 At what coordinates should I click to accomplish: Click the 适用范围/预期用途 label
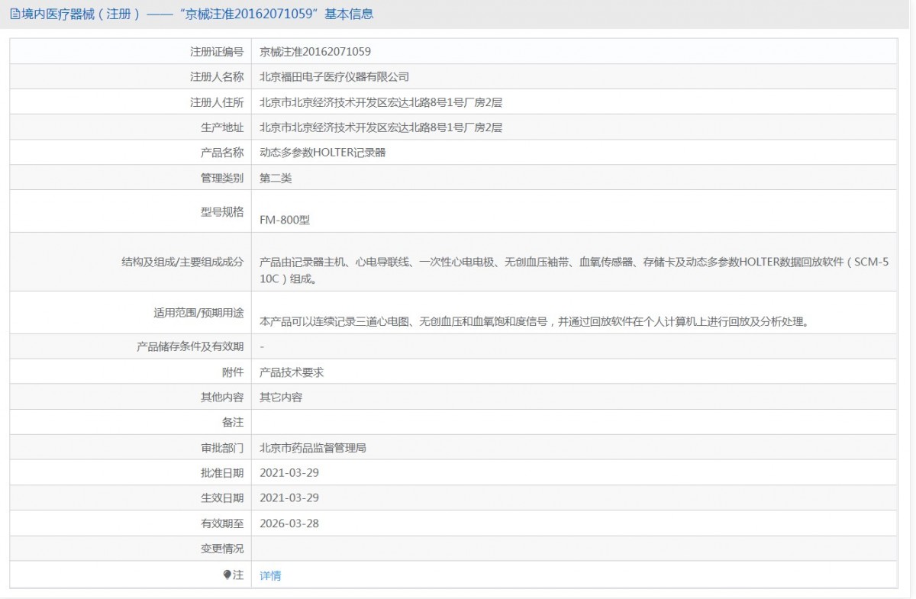point(198,312)
